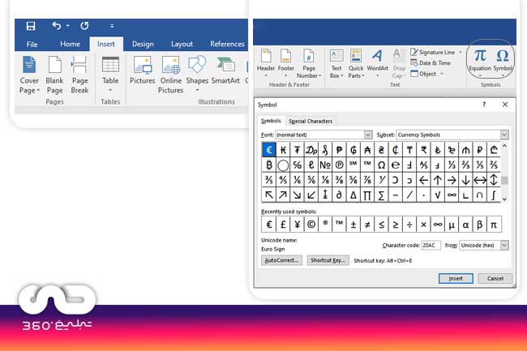The height and width of the screenshot is (351, 527).
Task: Open the Cover Page gallery
Action: click(29, 75)
